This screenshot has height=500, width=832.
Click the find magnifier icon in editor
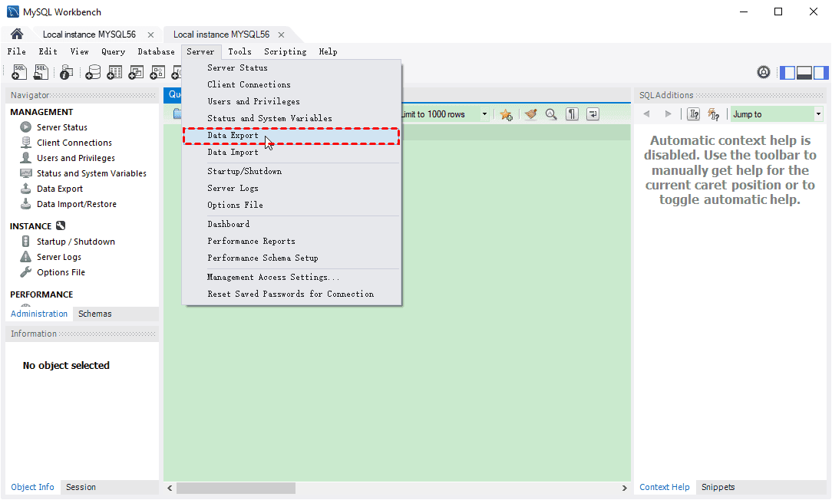(x=551, y=114)
